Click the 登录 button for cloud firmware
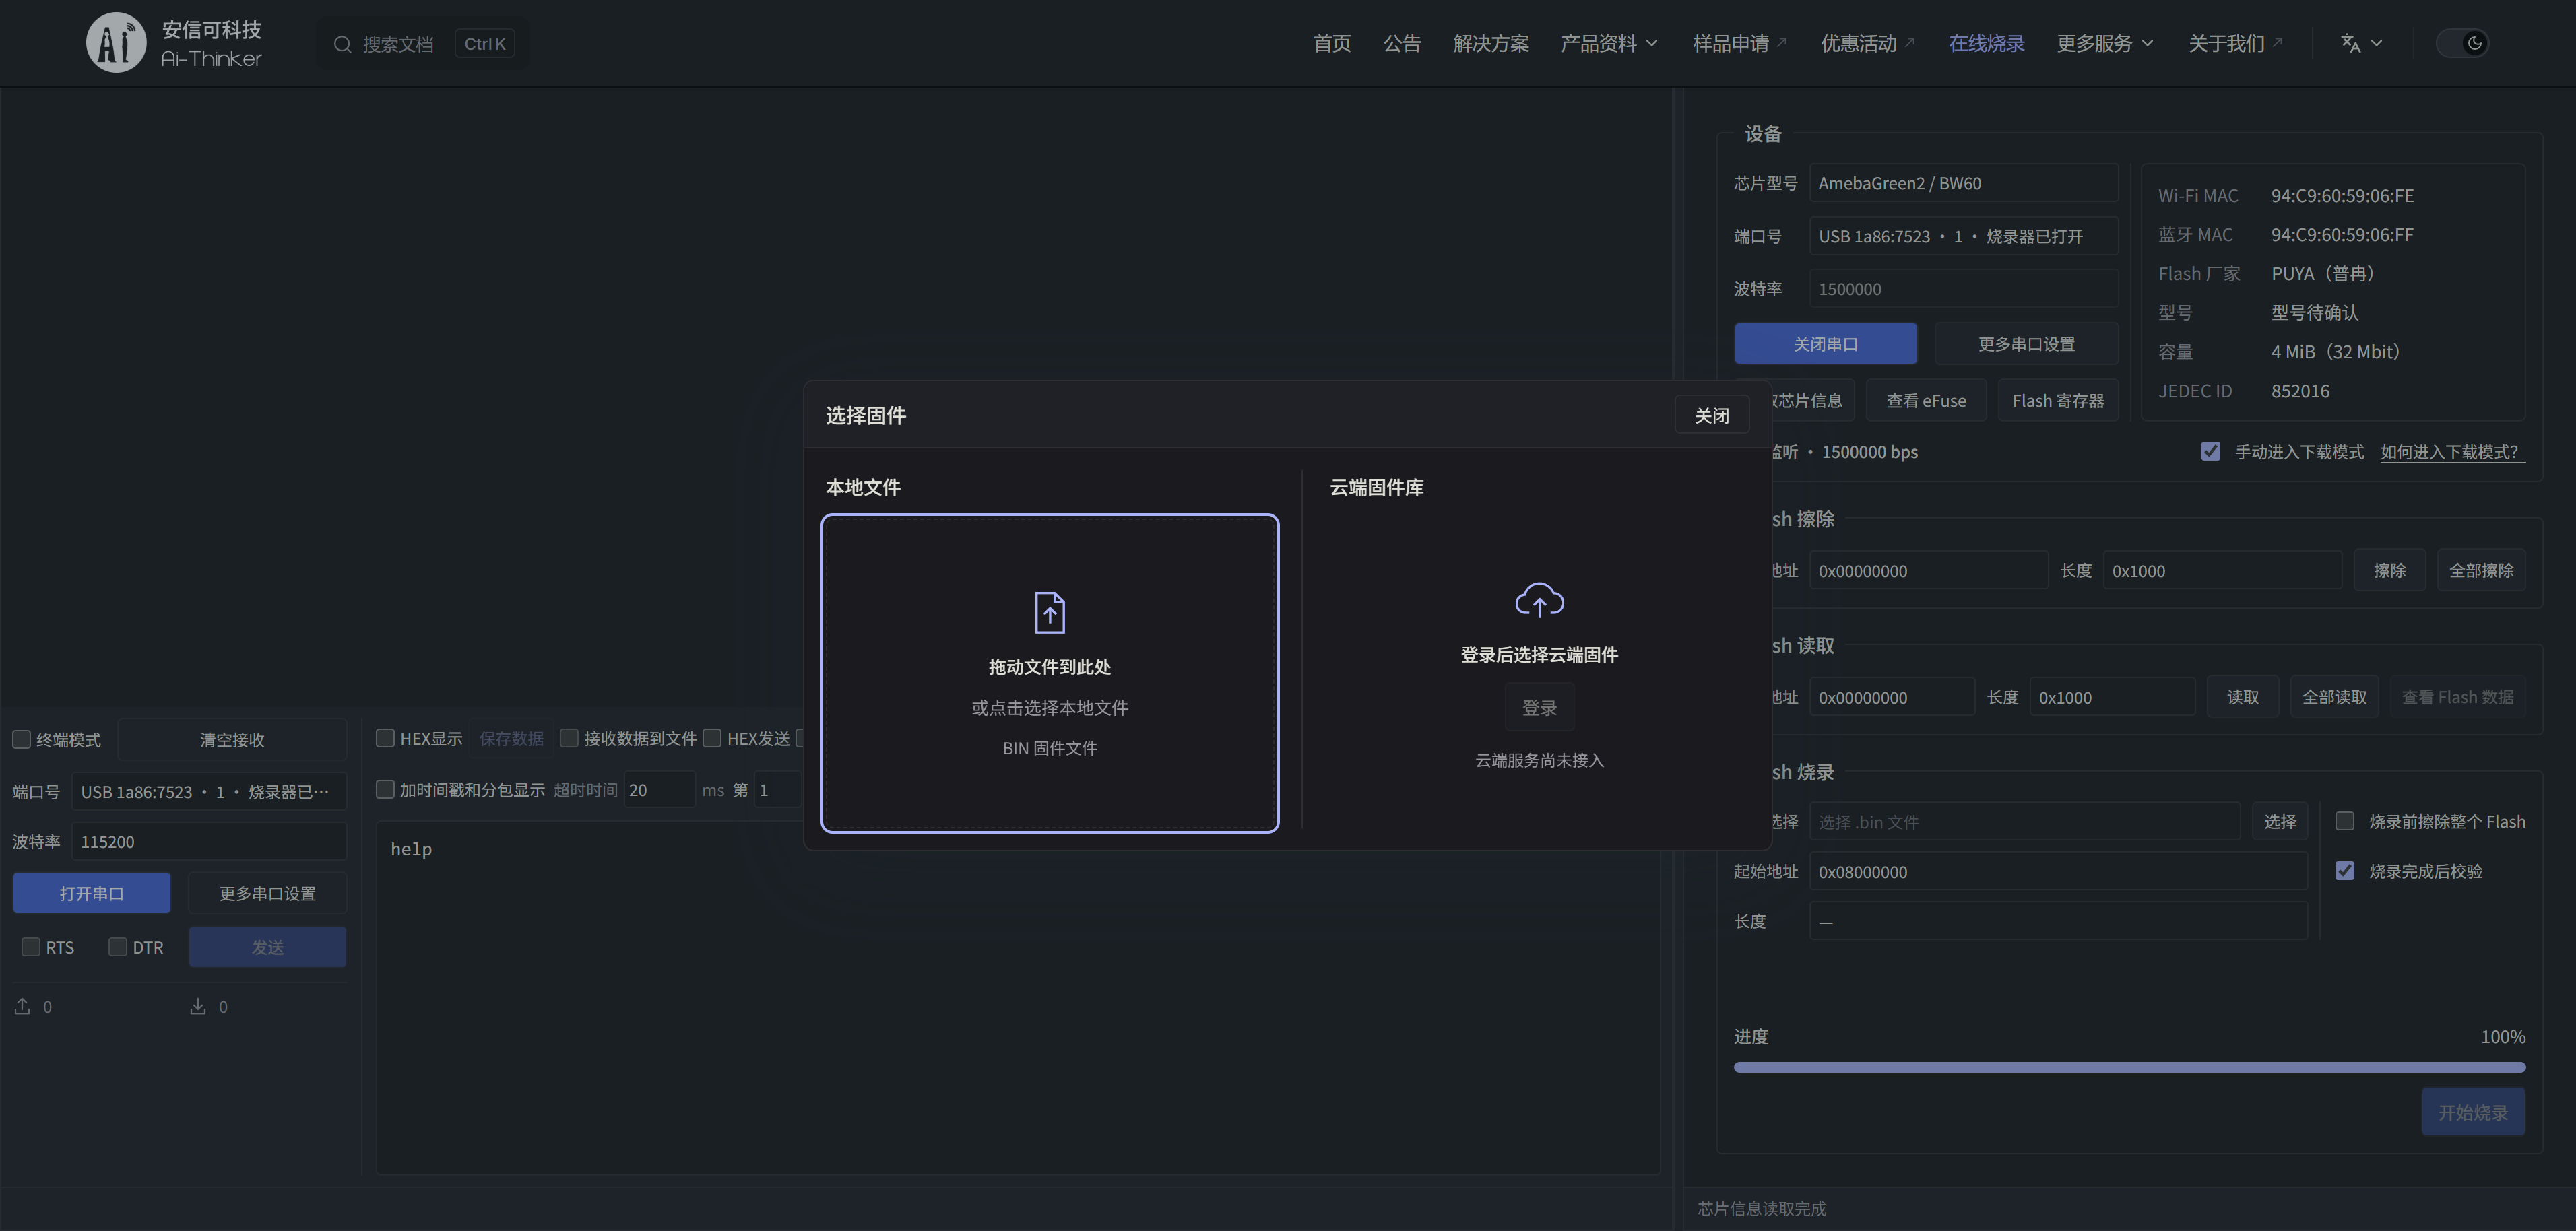 [1539, 708]
